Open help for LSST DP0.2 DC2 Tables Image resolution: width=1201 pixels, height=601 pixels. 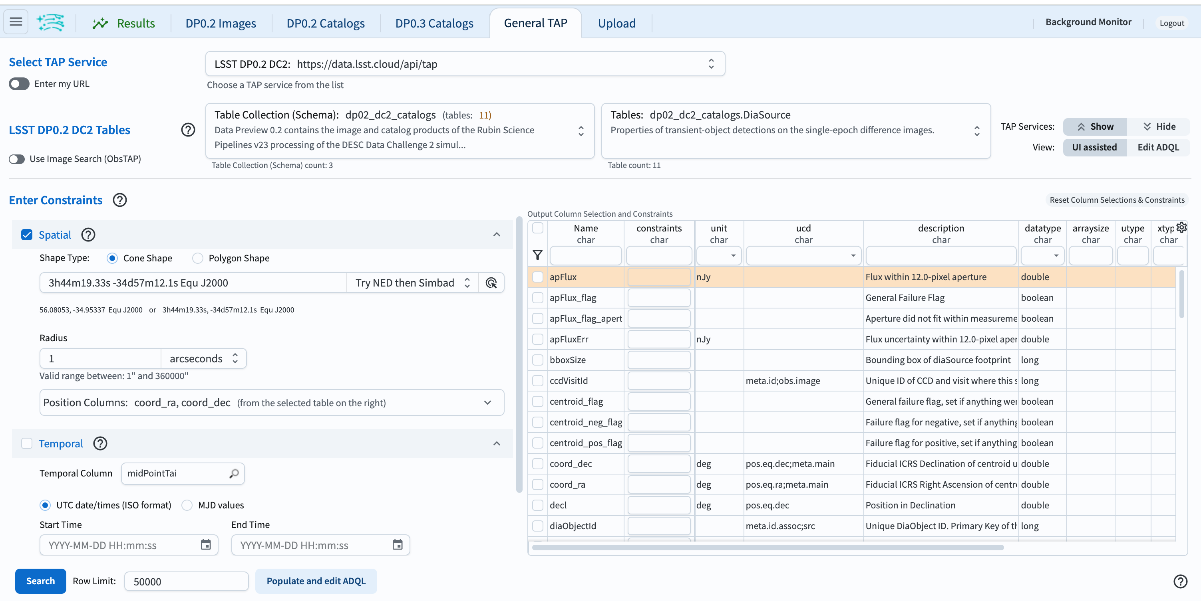(x=188, y=129)
